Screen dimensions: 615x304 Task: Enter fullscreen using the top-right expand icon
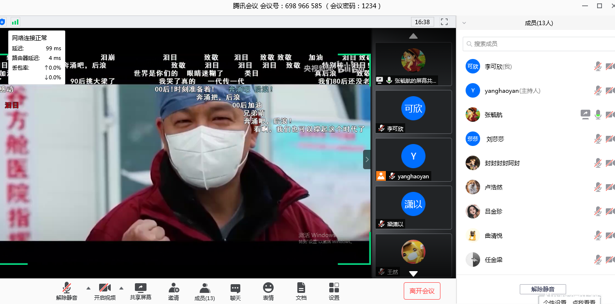pos(444,22)
